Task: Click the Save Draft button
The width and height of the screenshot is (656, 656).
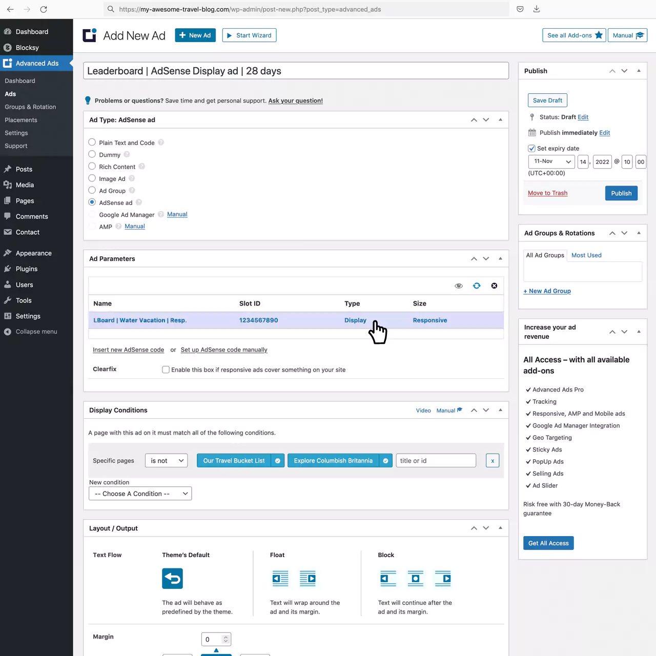Action: pos(547,100)
